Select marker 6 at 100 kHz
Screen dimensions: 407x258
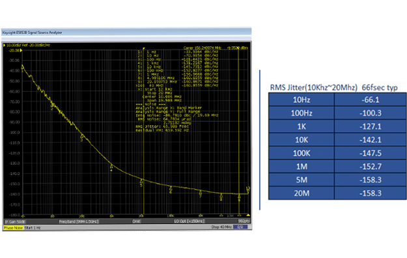pos(171,189)
